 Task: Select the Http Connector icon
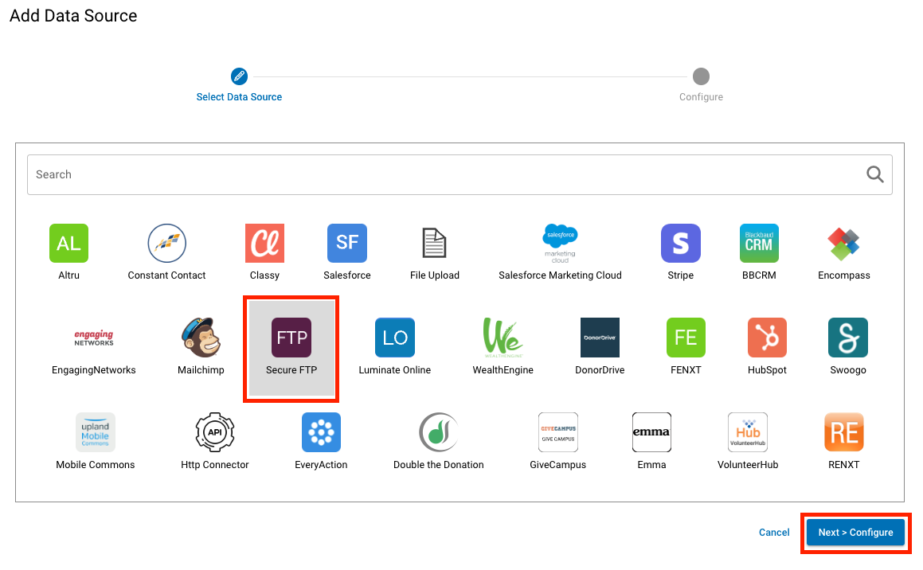tap(214, 432)
